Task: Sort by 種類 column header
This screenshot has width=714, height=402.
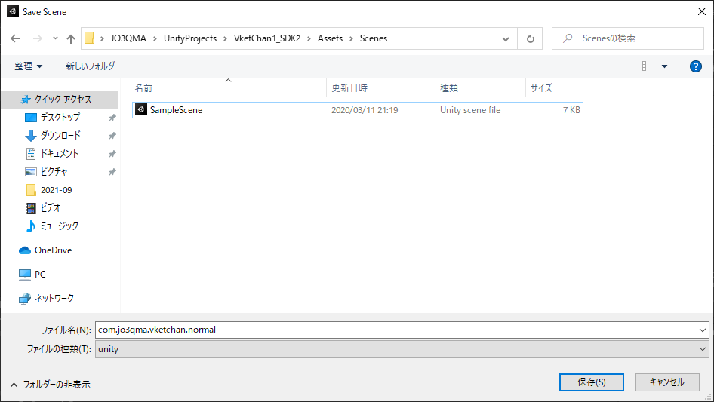Action: (x=449, y=87)
